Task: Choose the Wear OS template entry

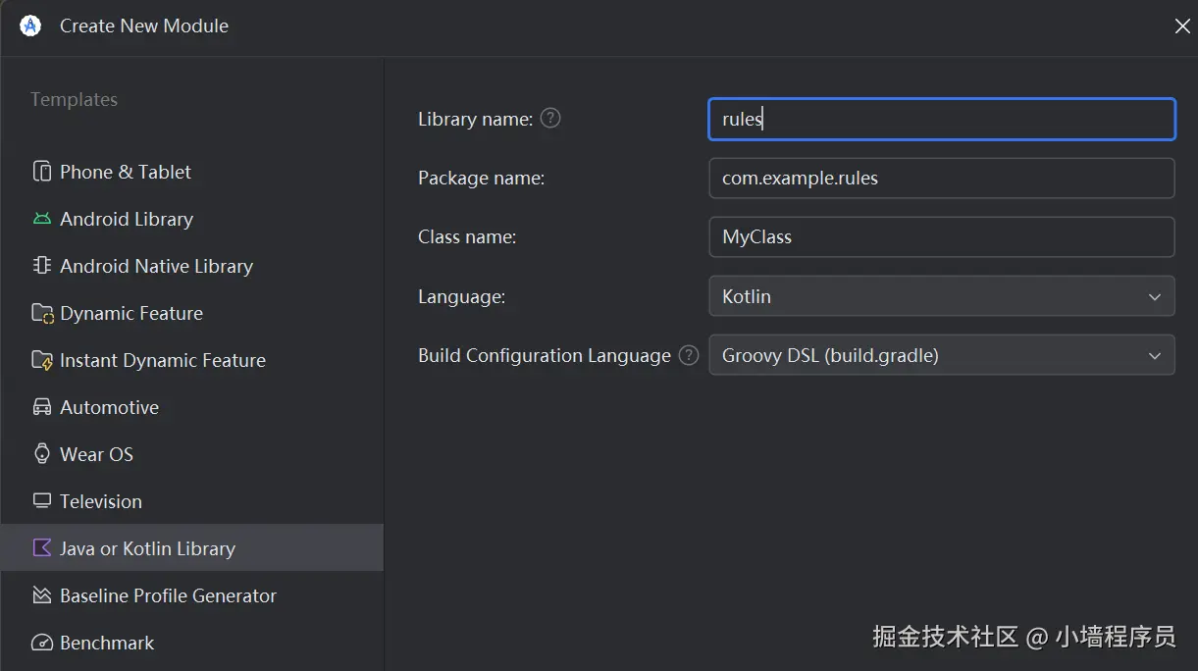Action: pyautogui.click(x=96, y=454)
